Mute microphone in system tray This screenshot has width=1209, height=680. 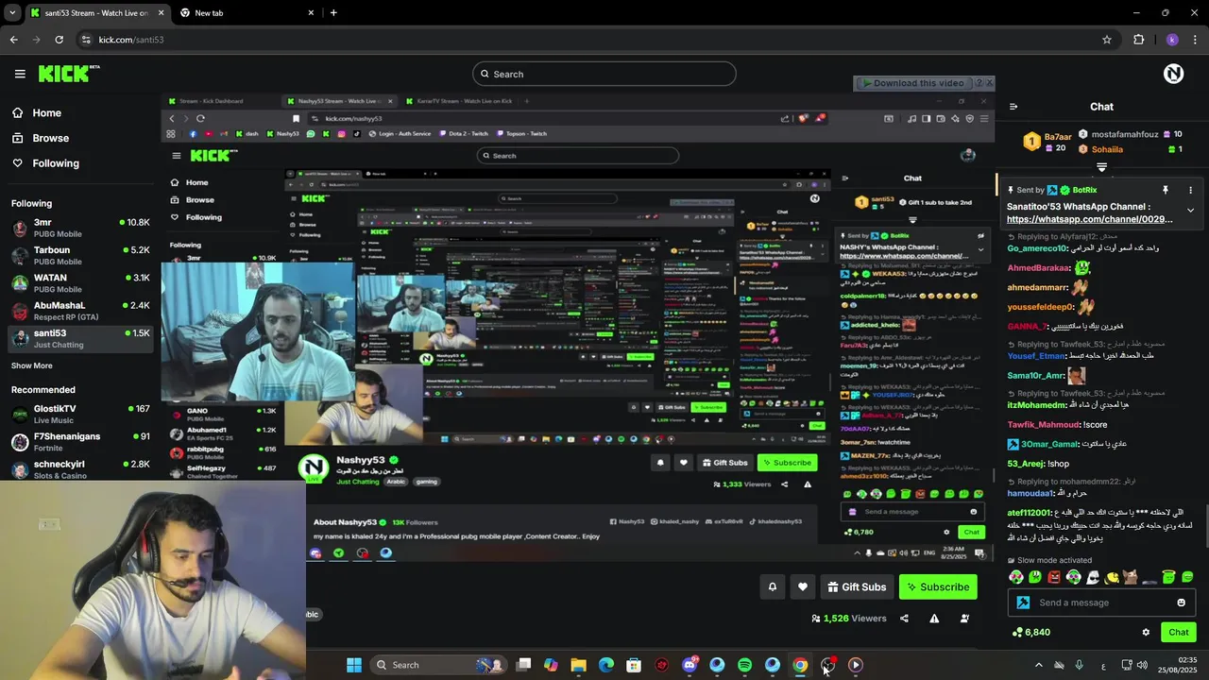click(1079, 665)
